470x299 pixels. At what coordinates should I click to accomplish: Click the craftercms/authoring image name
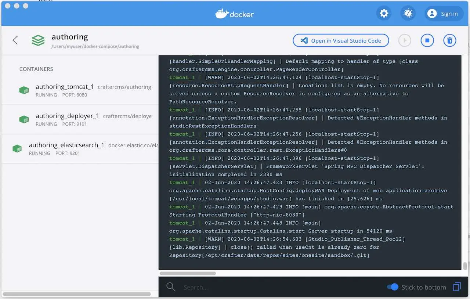[x=124, y=87]
